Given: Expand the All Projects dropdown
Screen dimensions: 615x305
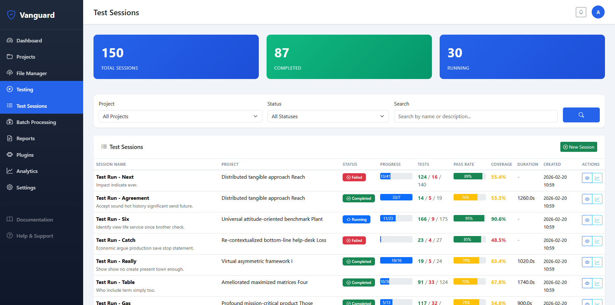Looking at the screenshot, I should coord(180,116).
